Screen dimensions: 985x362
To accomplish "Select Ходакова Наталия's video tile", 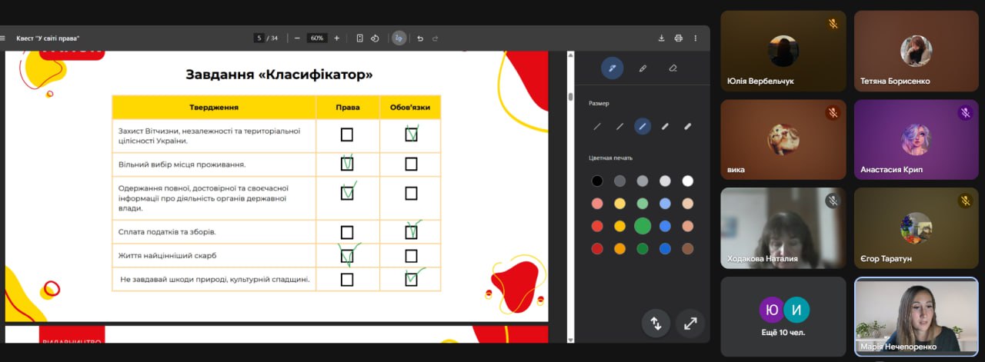I will click(x=783, y=227).
